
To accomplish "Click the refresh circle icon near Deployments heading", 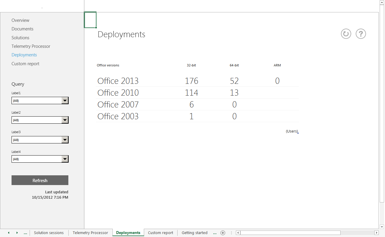I will tap(346, 34).
